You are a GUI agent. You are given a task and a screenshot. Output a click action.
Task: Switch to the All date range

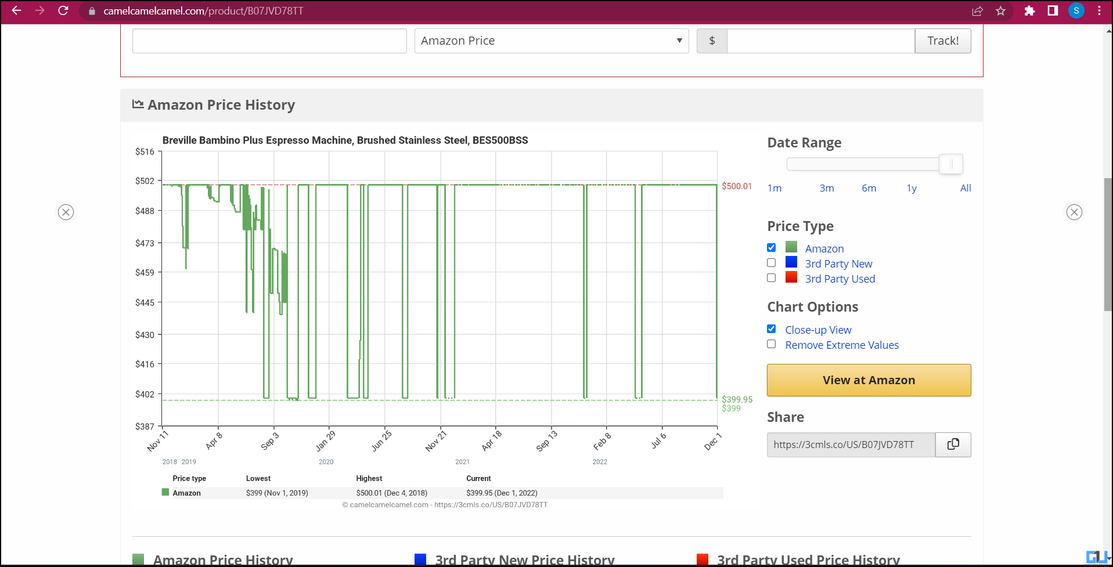pos(966,188)
